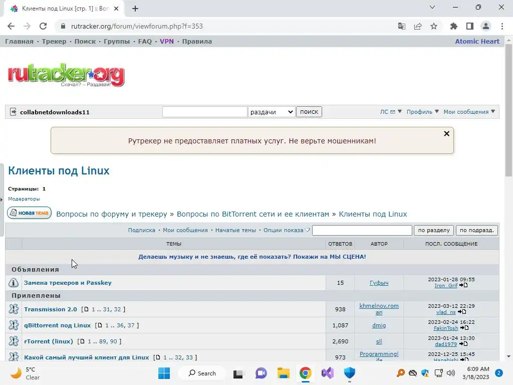
Task: Click the МЫ СЦЕНА music announcement link
Action: 252,257
